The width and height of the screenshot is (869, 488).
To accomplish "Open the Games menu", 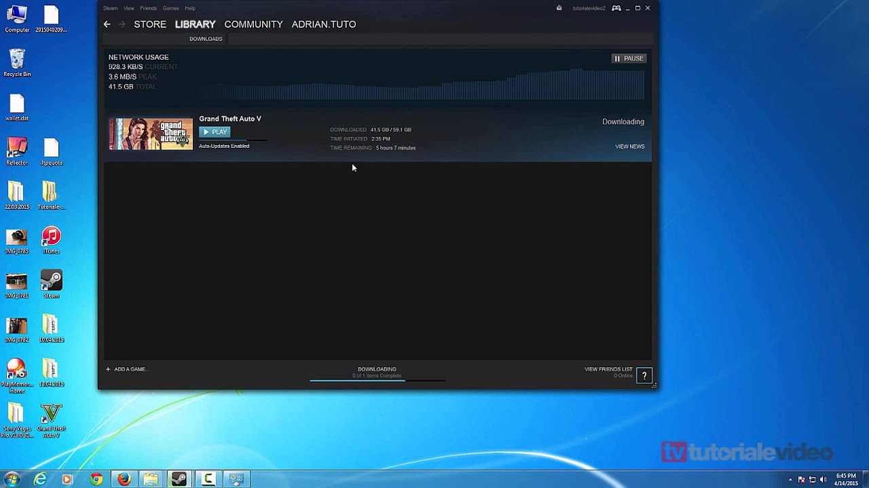I will (171, 8).
